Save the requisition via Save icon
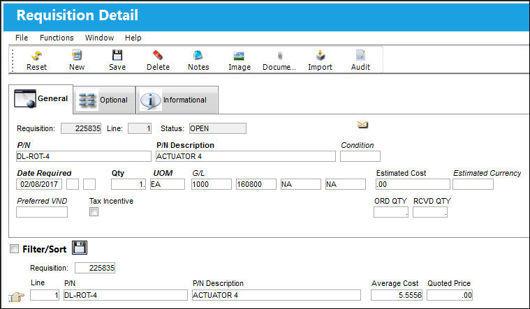This screenshot has height=309, width=530. (x=117, y=55)
